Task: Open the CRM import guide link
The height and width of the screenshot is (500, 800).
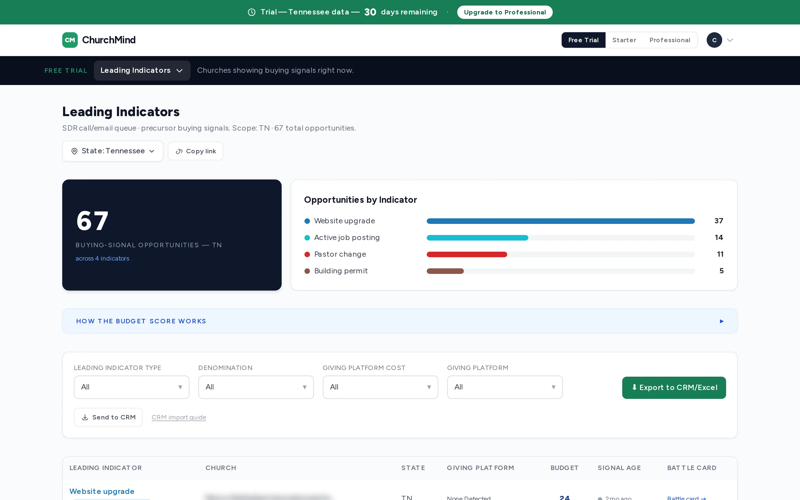Action: point(179,417)
